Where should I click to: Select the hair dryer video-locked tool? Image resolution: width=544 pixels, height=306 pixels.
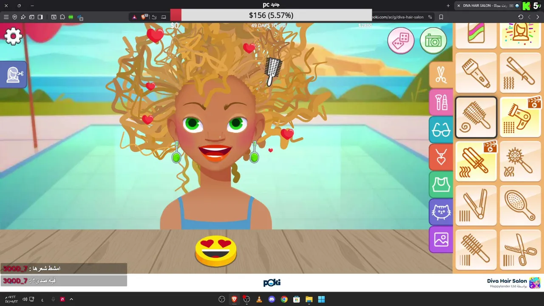520,117
